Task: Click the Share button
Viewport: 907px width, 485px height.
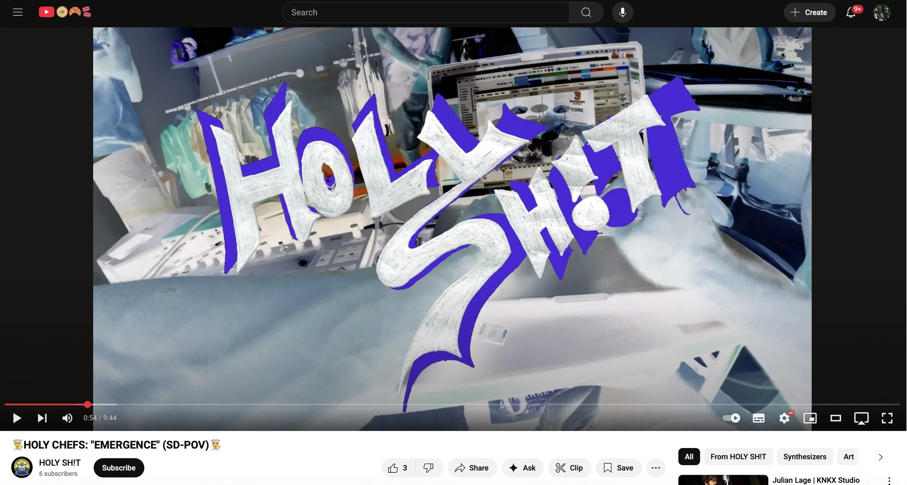Action: click(x=471, y=468)
